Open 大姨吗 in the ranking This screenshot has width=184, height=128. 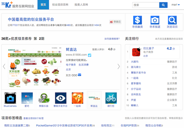134,62
